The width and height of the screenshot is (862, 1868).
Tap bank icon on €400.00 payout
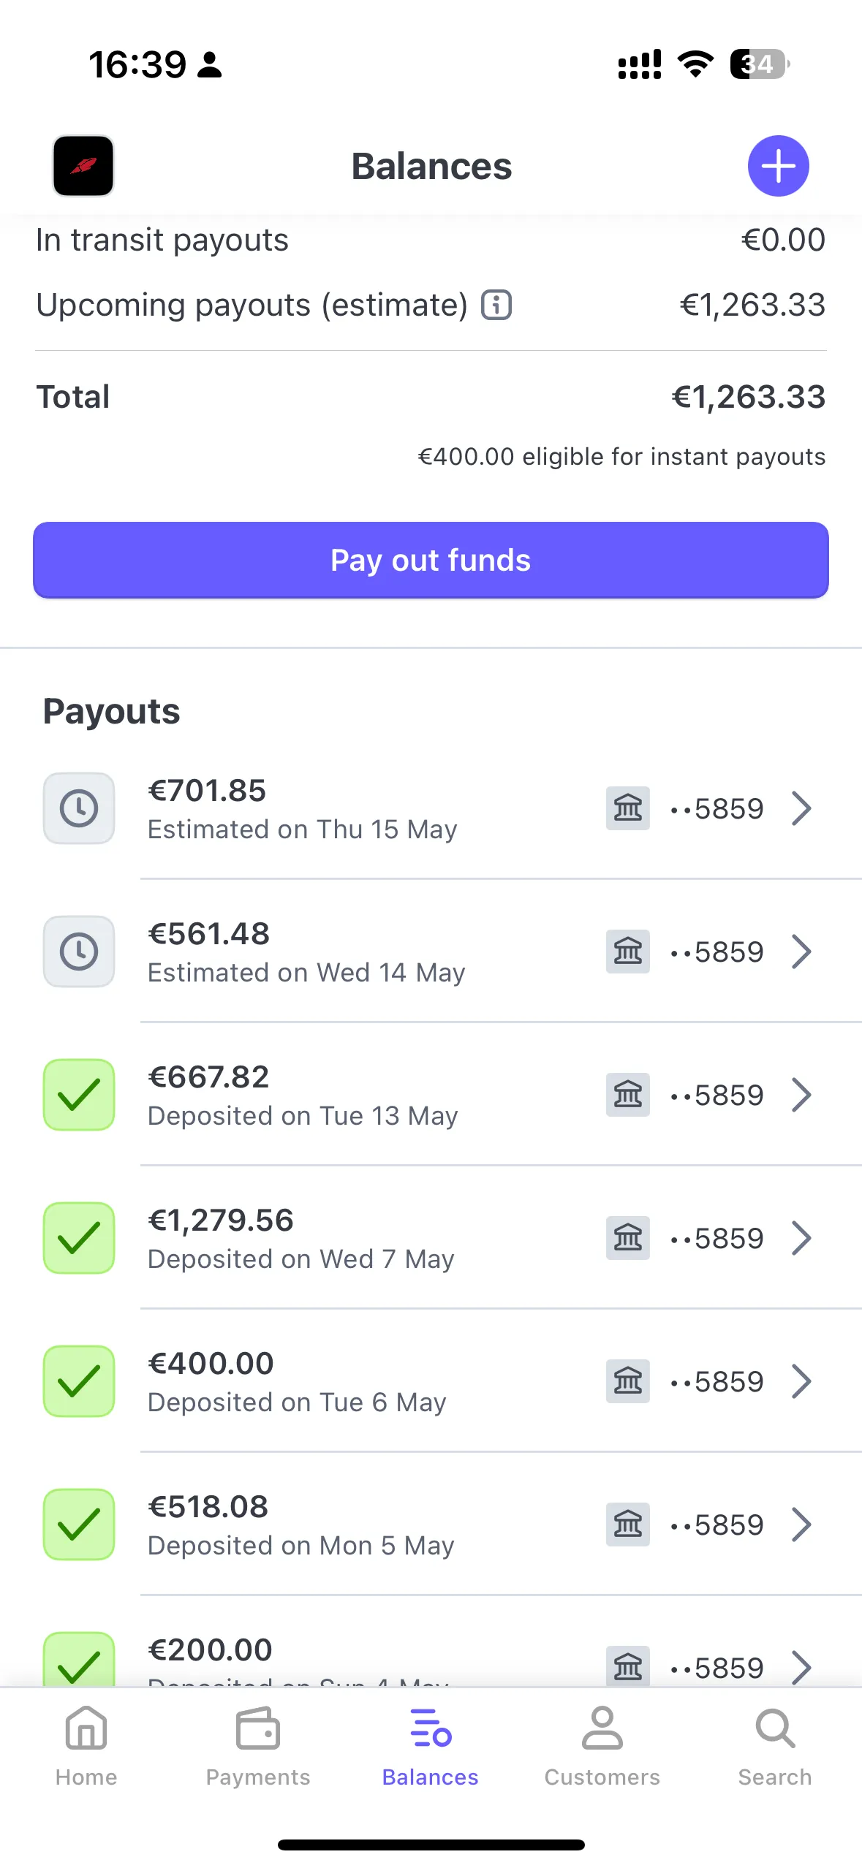pos(627,1381)
